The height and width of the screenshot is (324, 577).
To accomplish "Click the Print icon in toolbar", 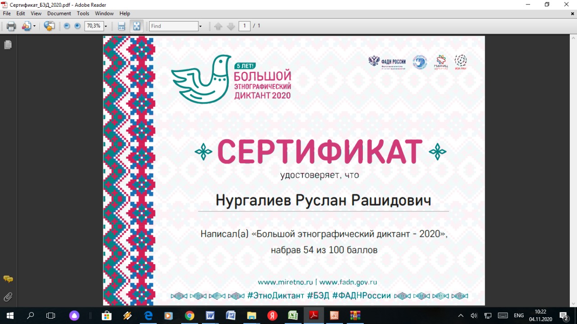I will 11,26.
